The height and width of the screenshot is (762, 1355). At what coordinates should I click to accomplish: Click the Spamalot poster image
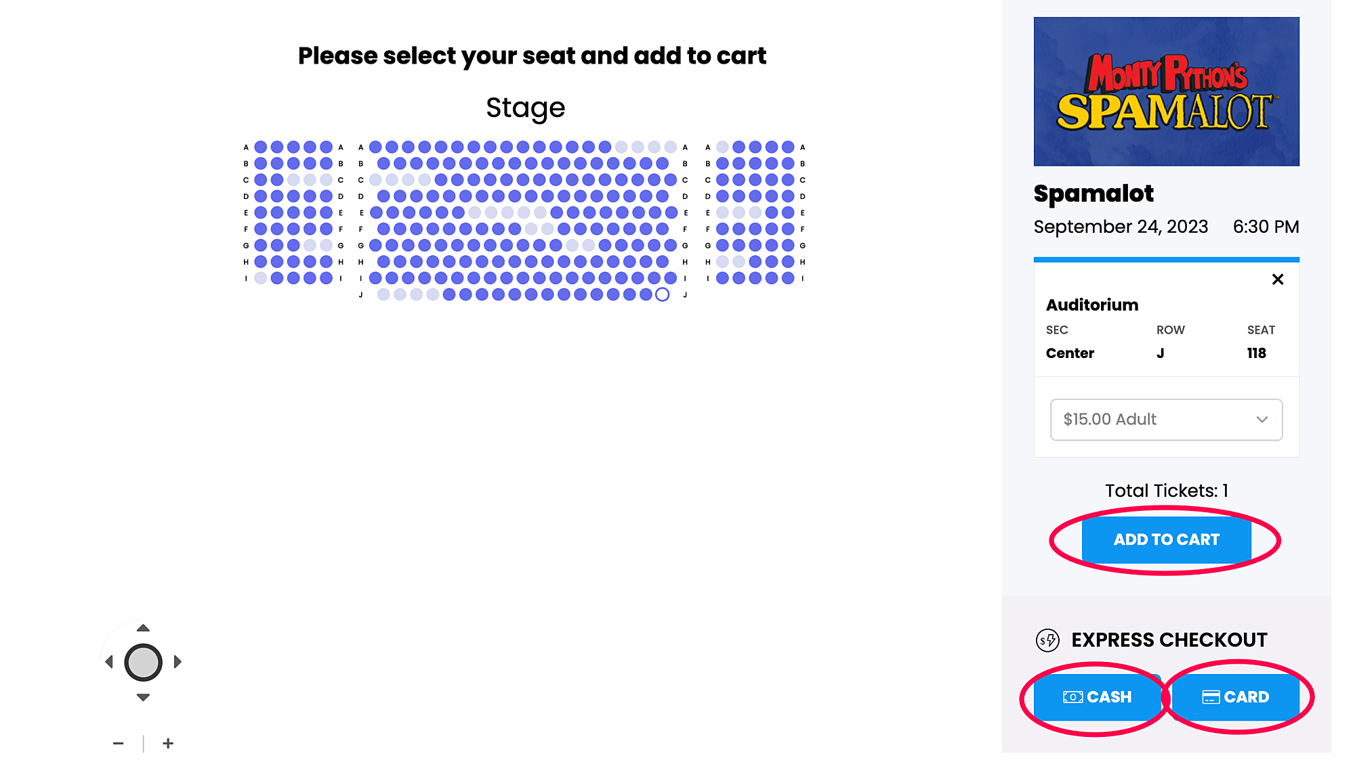(x=1166, y=91)
